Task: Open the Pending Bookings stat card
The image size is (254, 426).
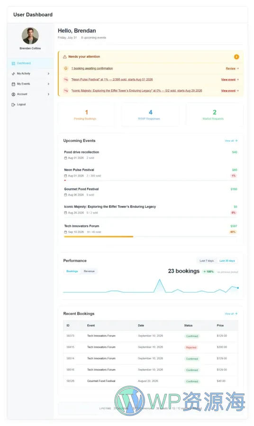Action: pyautogui.click(x=86, y=115)
